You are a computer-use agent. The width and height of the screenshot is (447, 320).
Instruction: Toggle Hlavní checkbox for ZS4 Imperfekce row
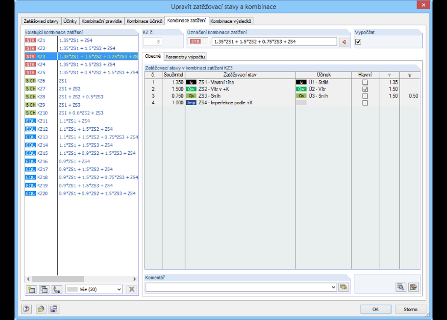tap(365, 103)
